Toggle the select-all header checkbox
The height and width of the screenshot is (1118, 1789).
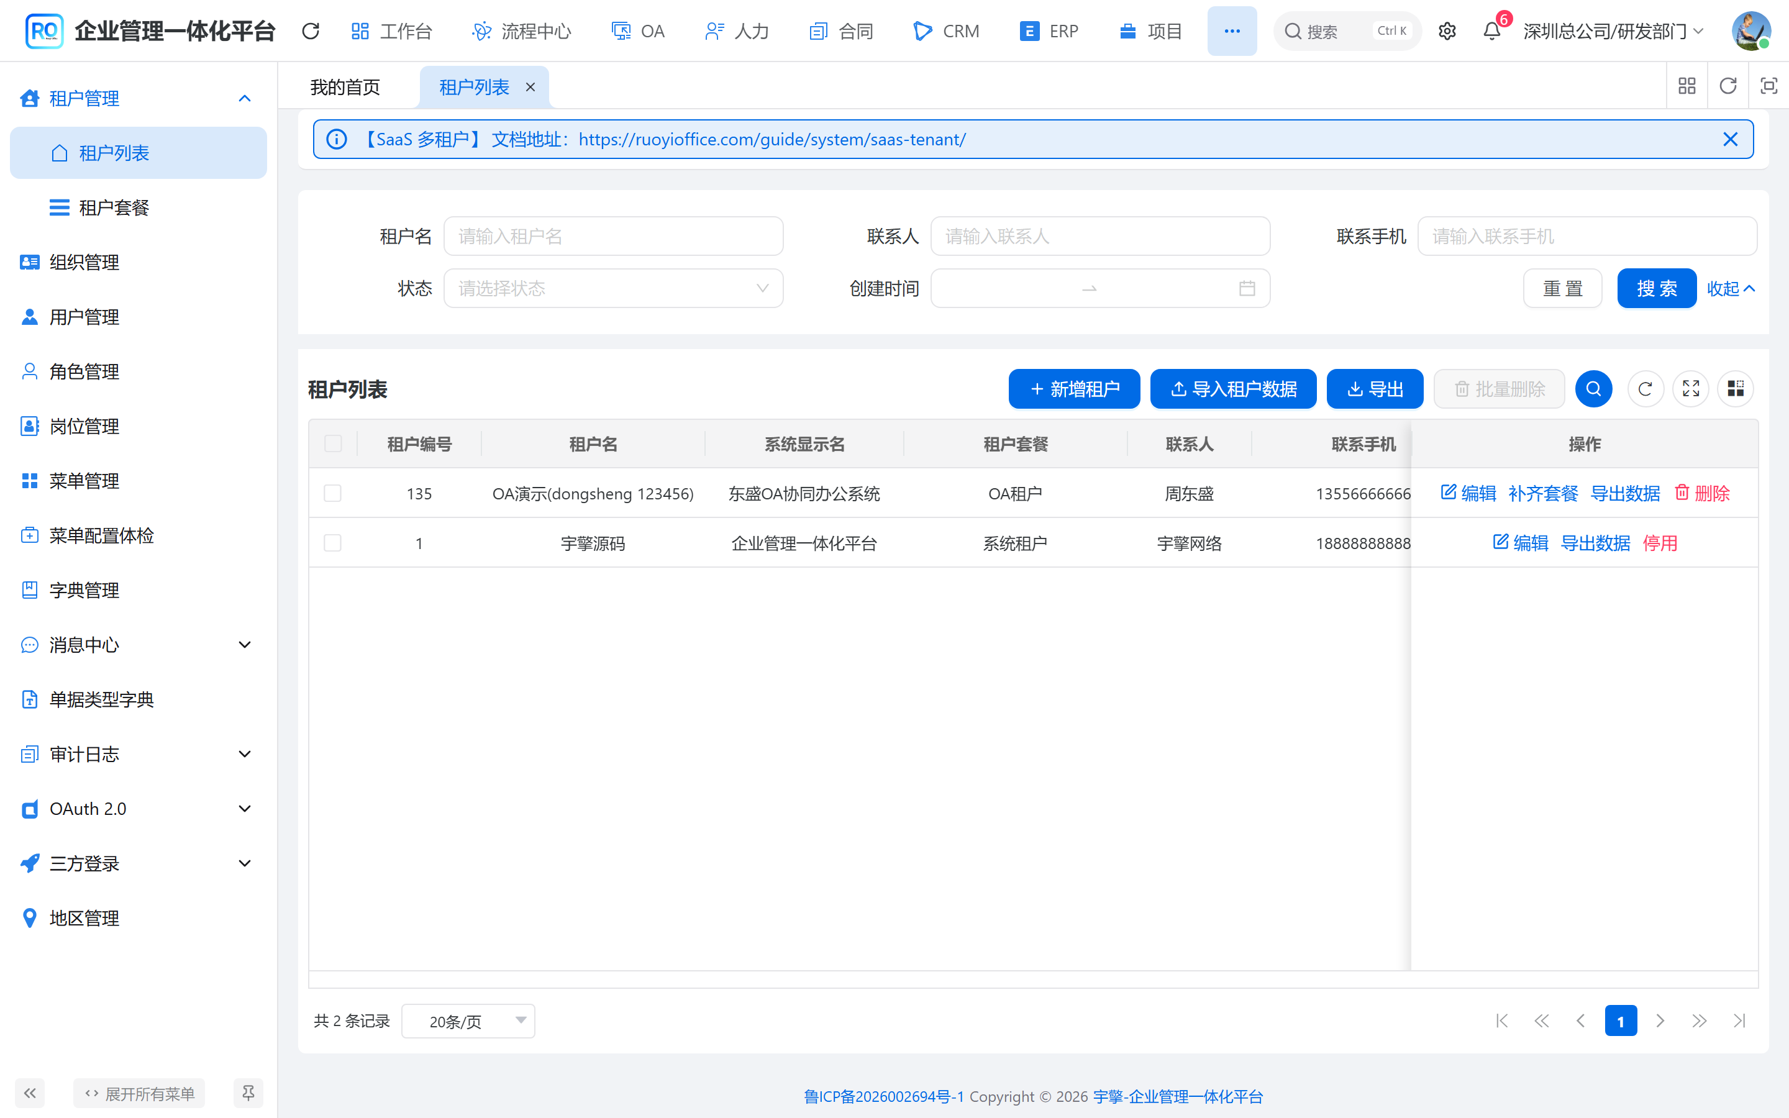pyautogui.click(x=333, y=443)
